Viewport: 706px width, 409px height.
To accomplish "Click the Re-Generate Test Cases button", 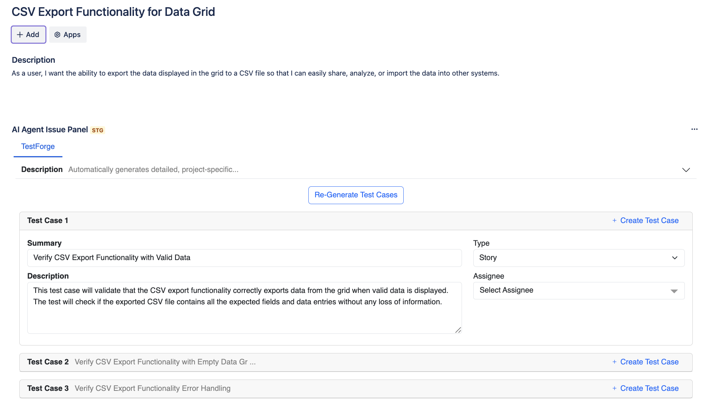I will (356, 195).
